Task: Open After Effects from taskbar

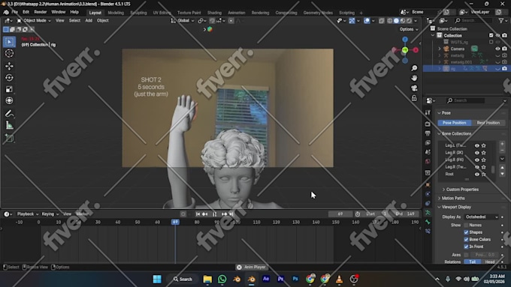Action: pos(266,279)
